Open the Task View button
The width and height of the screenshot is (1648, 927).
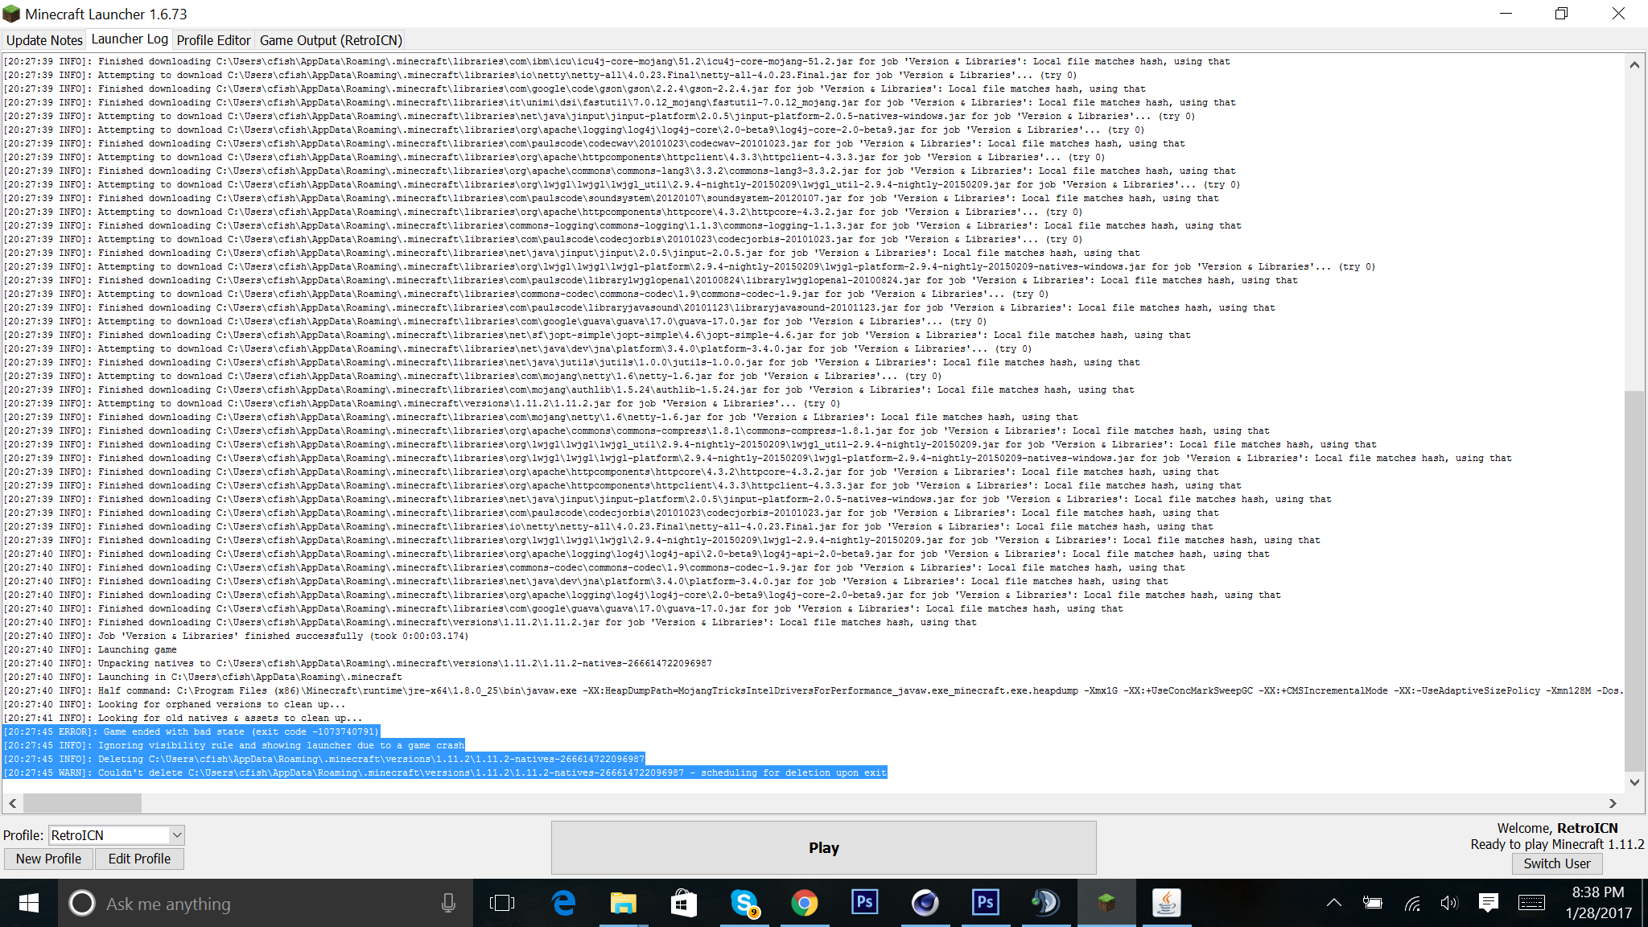point(501,903)
